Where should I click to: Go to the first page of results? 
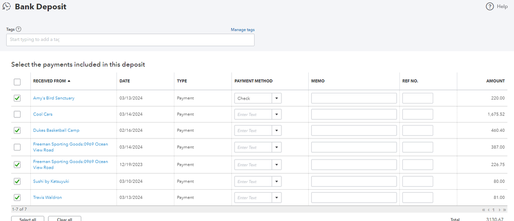pos(484,210)
